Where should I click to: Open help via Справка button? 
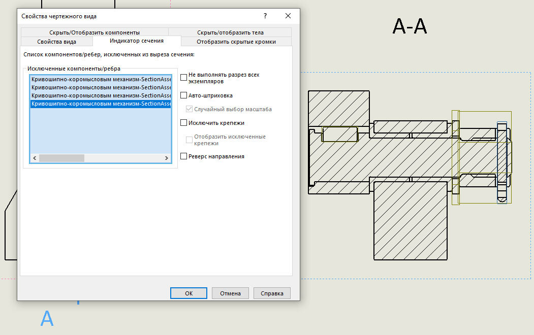[272, 293]
